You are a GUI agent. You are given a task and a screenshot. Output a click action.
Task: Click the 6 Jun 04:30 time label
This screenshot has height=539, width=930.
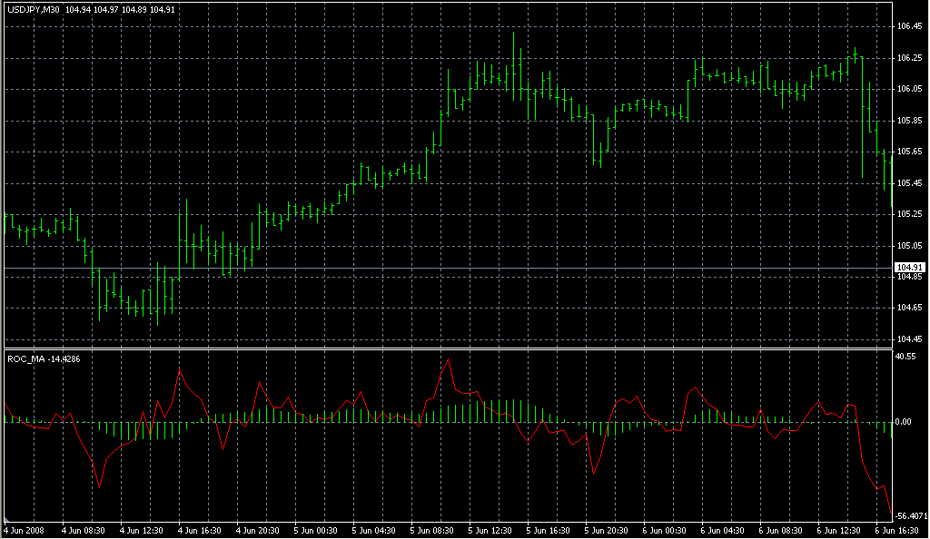[x=723, y=530]
